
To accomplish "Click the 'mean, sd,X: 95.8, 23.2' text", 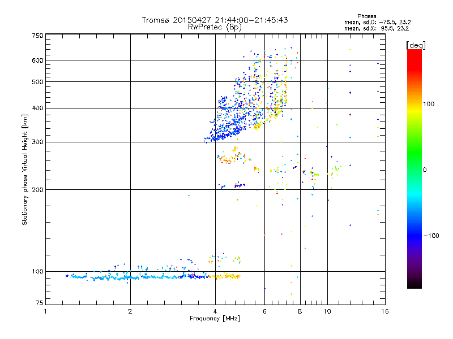I will [x=377, y=28].
